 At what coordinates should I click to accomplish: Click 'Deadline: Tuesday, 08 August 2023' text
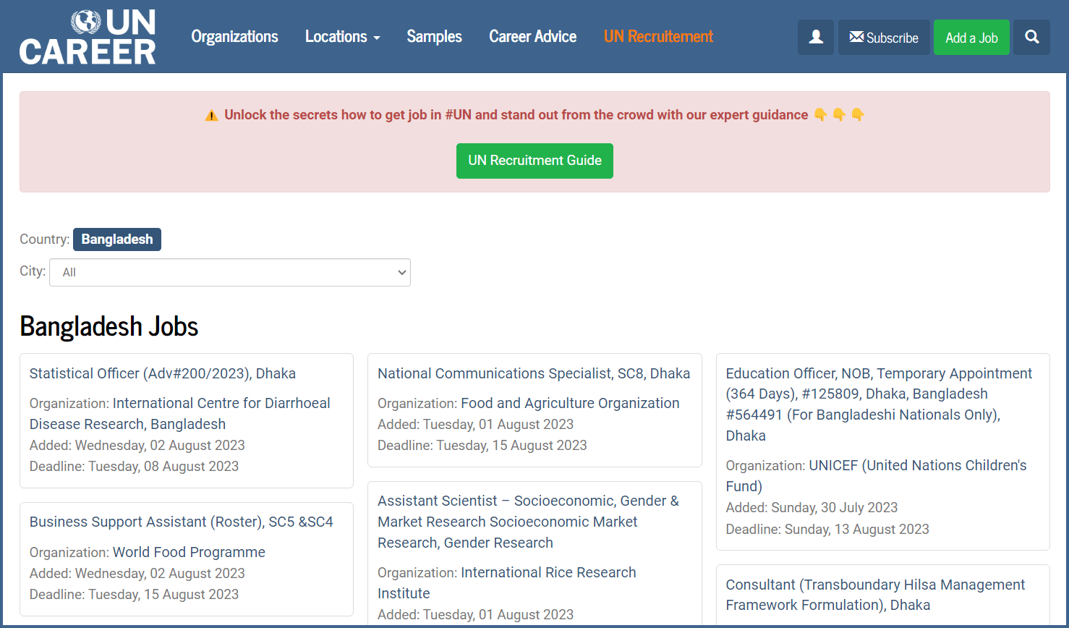(134, 466)
